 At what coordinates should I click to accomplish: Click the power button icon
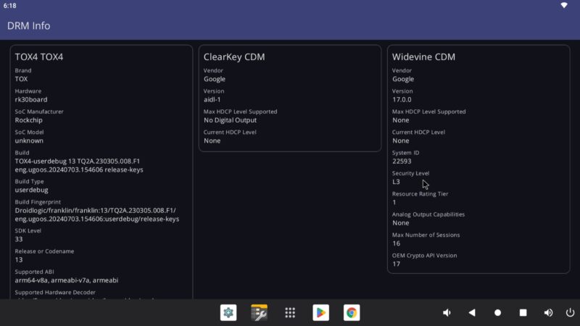click(x=569, y=312)
